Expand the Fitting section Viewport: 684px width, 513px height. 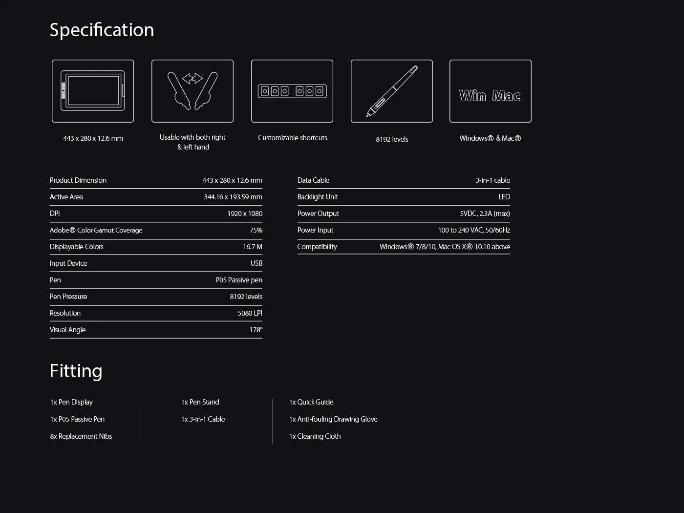[76, 371]
